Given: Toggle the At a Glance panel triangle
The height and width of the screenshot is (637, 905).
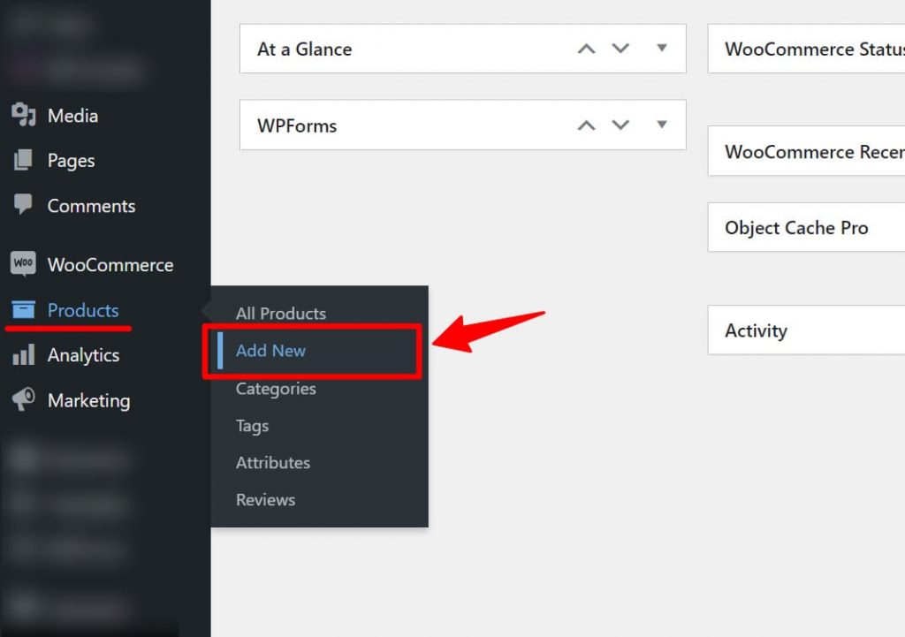Looking at the screenshot, I should coord(662,48).
